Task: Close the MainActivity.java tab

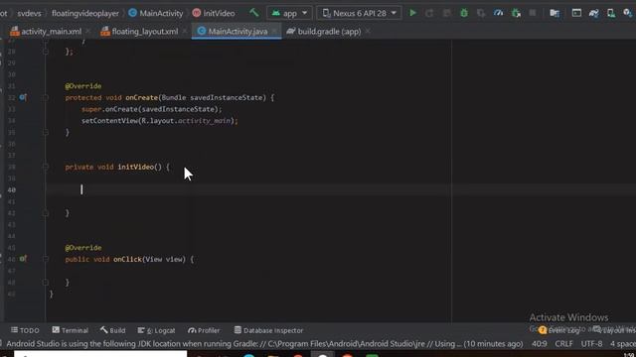Action: coord(274,31)
